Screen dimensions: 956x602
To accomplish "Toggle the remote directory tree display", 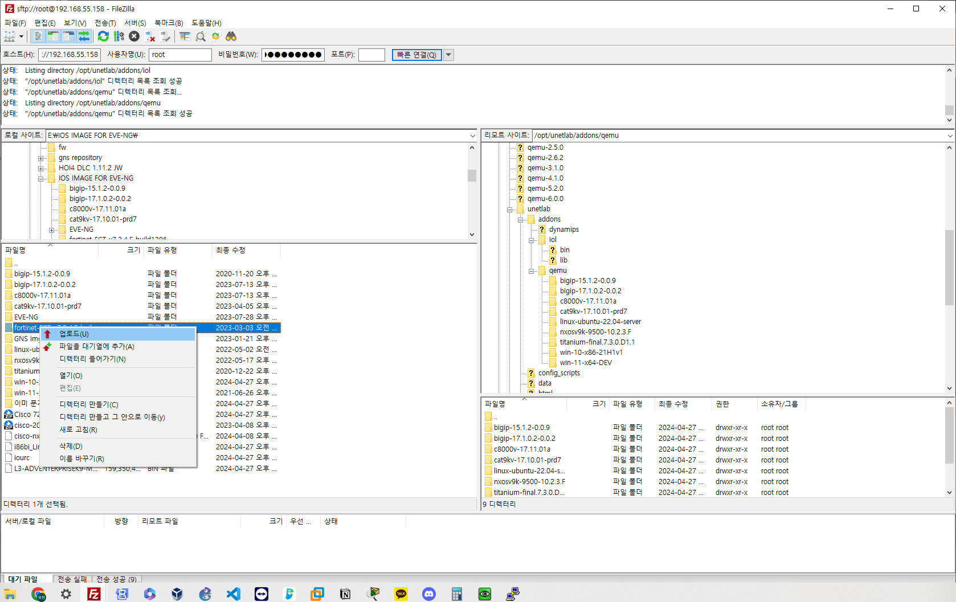I will coord(68,36).
